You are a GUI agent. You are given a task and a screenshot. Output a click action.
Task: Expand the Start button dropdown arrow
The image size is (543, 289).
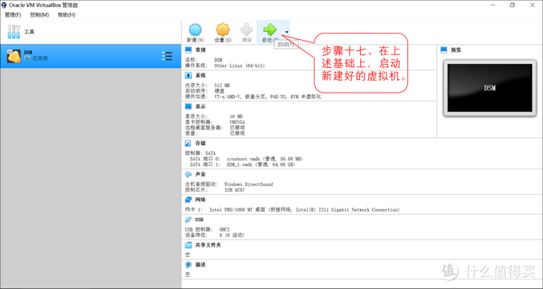pyautogui.click(x=287, y=32)
